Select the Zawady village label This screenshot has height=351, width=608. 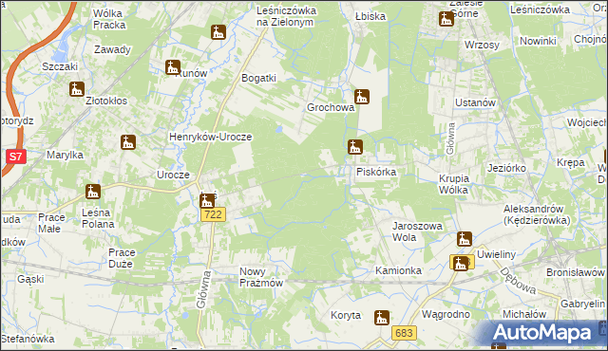point(112,49)
